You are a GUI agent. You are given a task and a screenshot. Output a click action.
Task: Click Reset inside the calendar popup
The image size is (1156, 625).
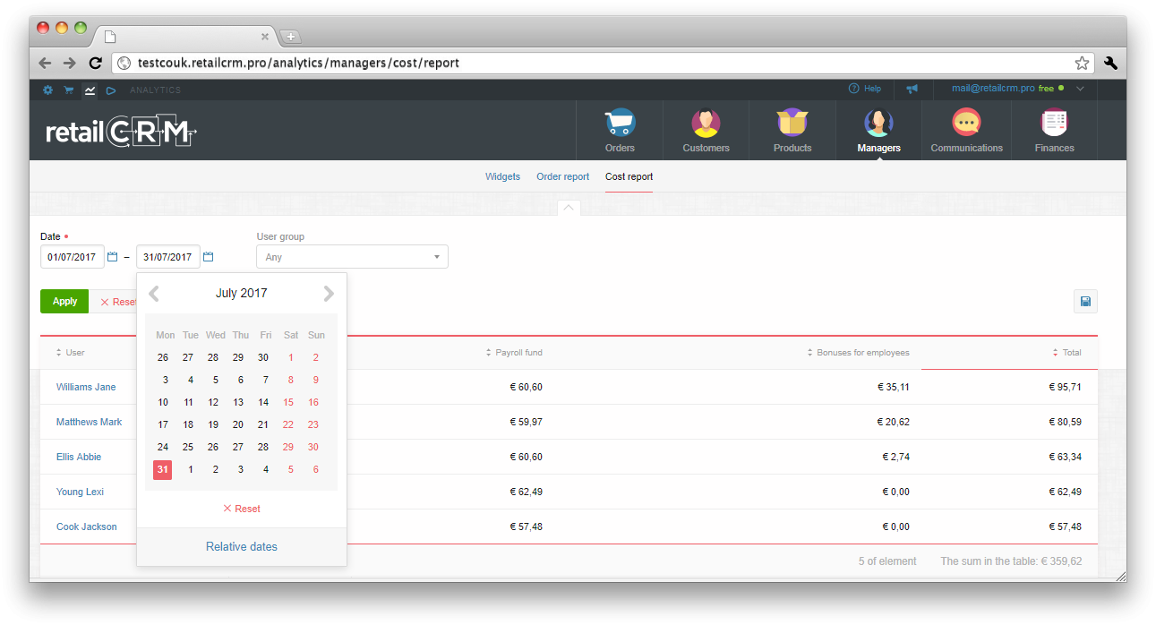242,509
